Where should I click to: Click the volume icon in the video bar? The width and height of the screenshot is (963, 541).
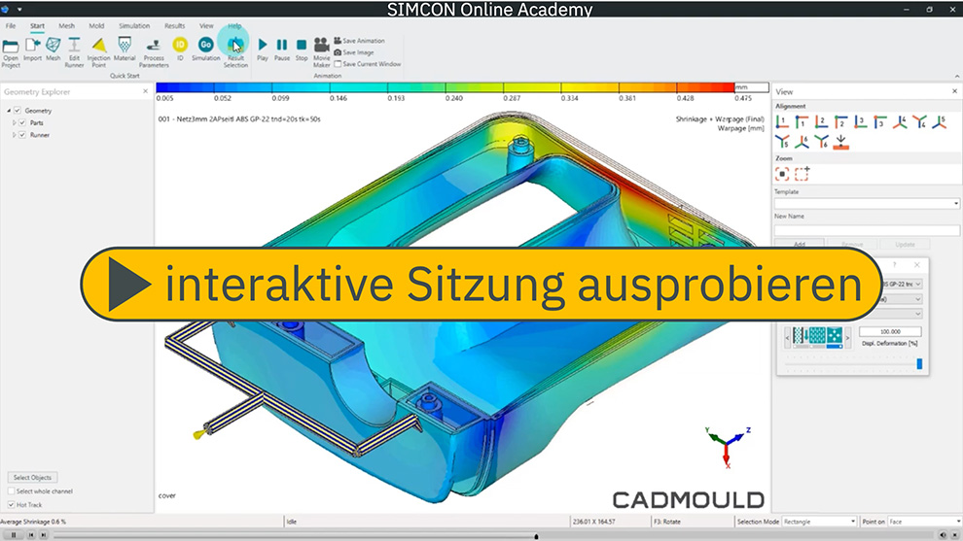coord(943,535)
